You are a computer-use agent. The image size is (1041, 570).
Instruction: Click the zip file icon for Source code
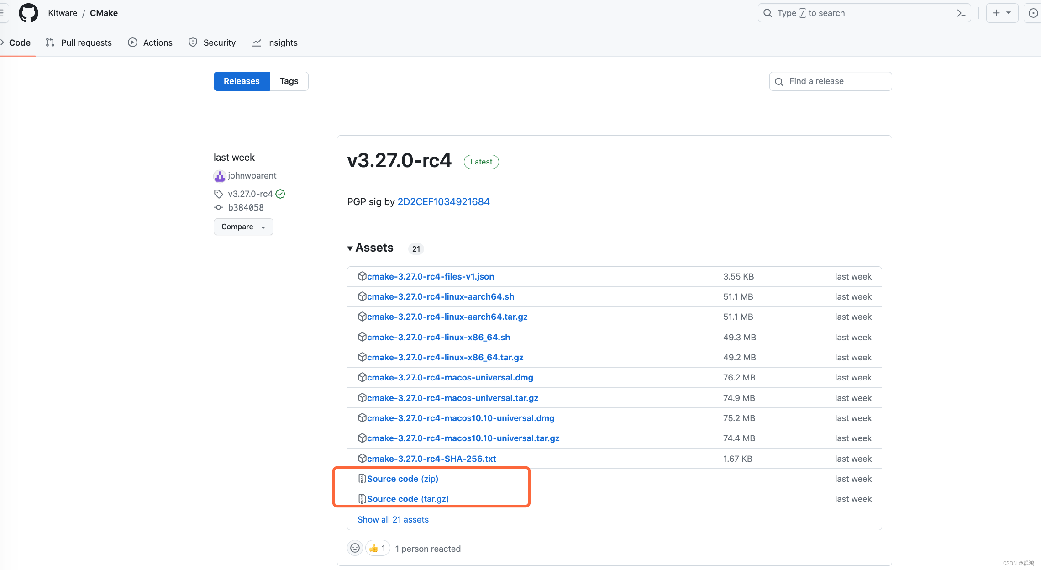click(x=362, y=479)
